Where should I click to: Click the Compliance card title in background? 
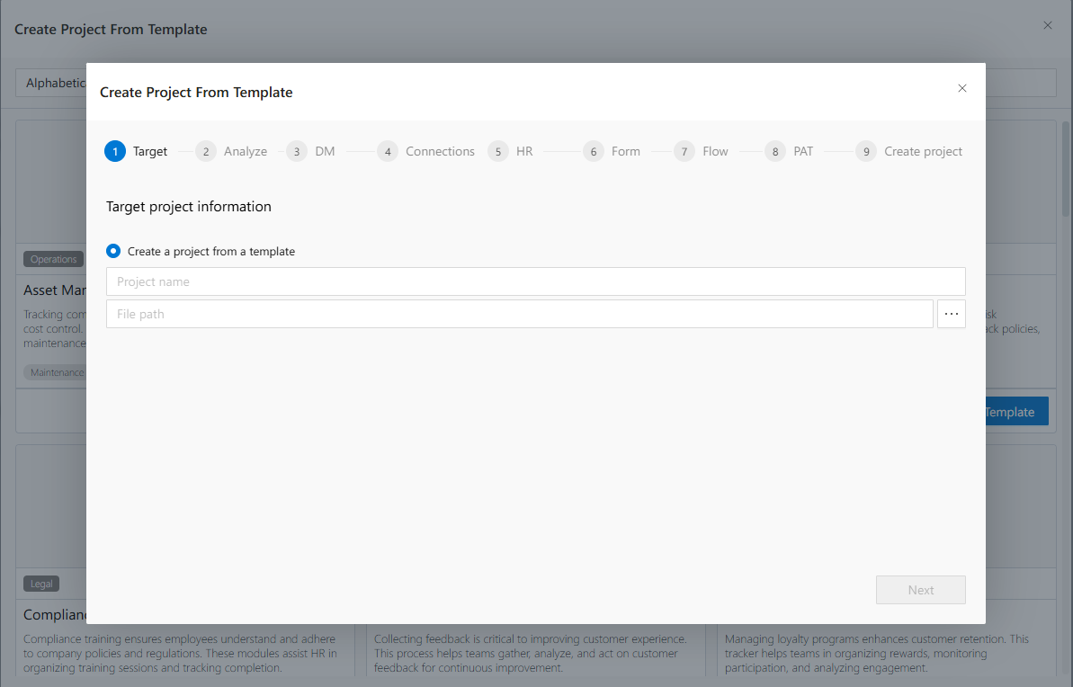click(55, 614)
